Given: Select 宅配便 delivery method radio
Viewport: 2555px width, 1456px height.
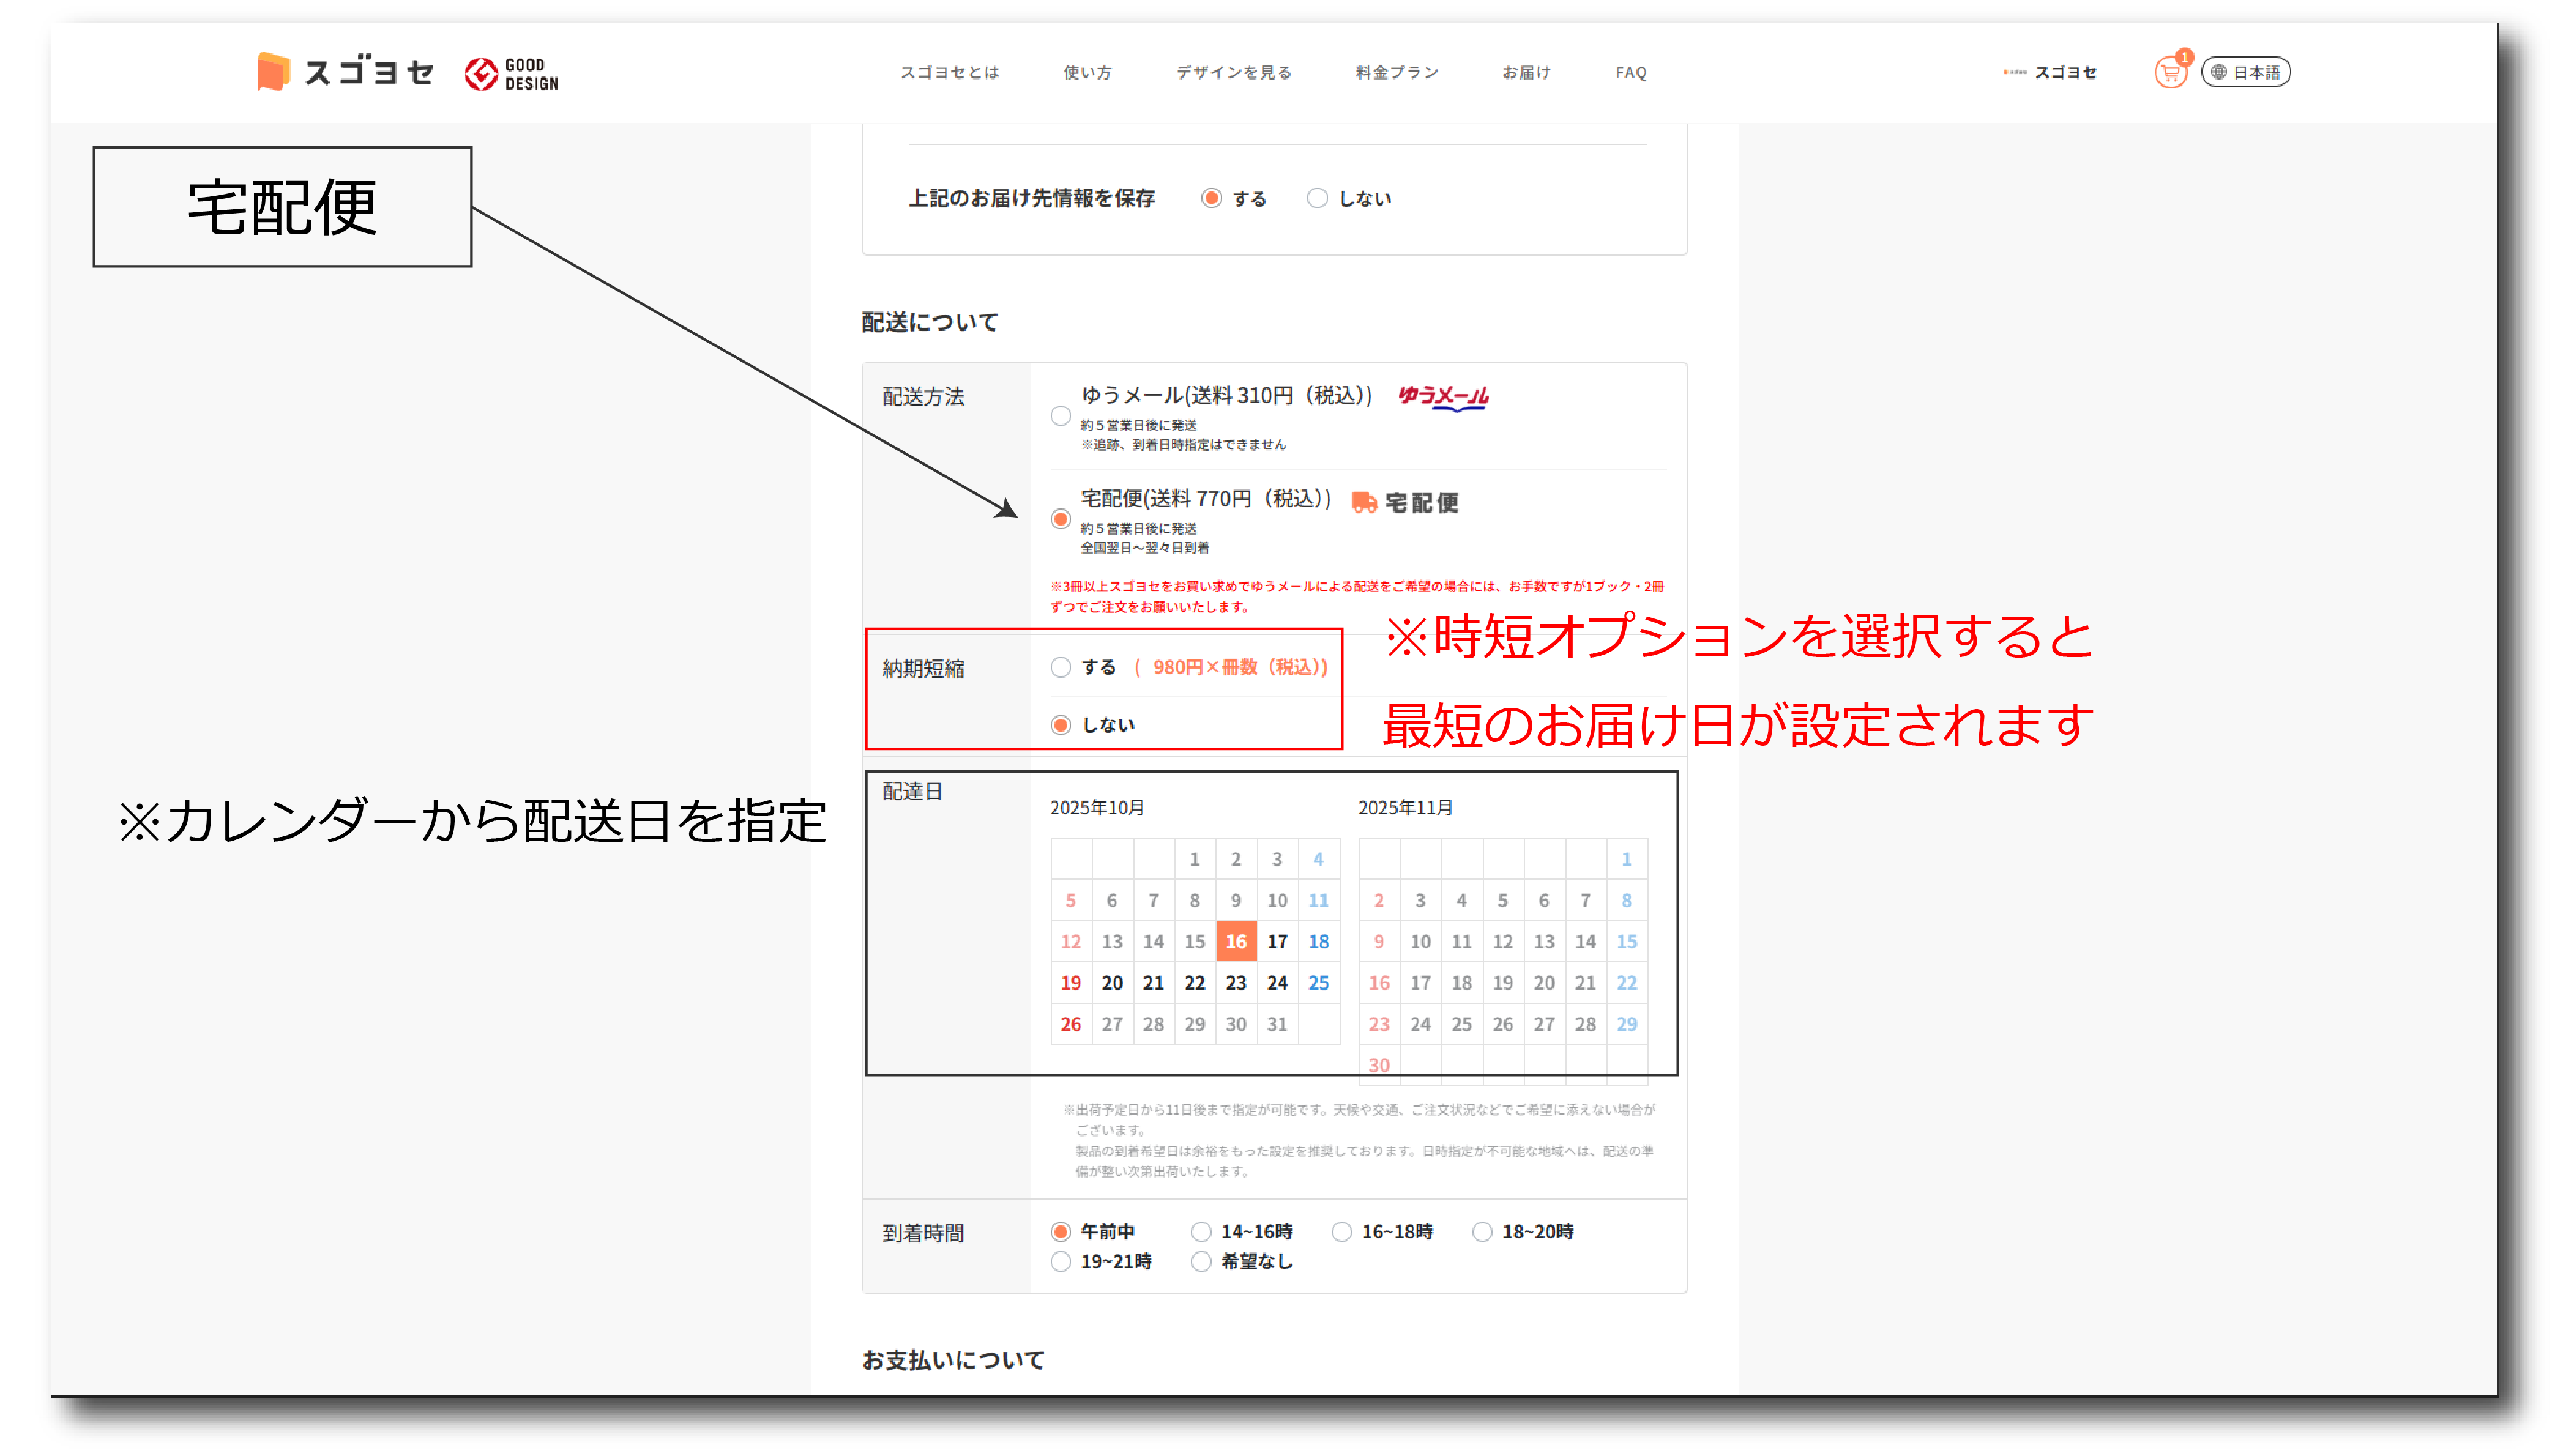Looking at the screenshot, I should tap(1061, 519).
